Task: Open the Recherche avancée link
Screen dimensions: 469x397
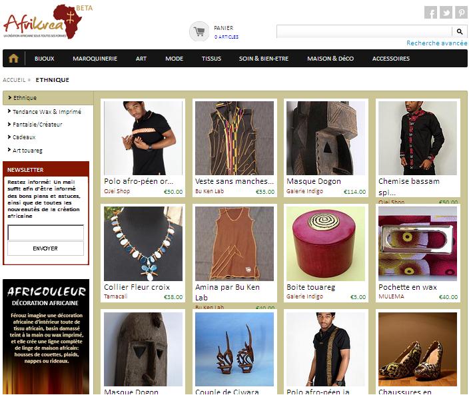Action: (x=437, y=43)
